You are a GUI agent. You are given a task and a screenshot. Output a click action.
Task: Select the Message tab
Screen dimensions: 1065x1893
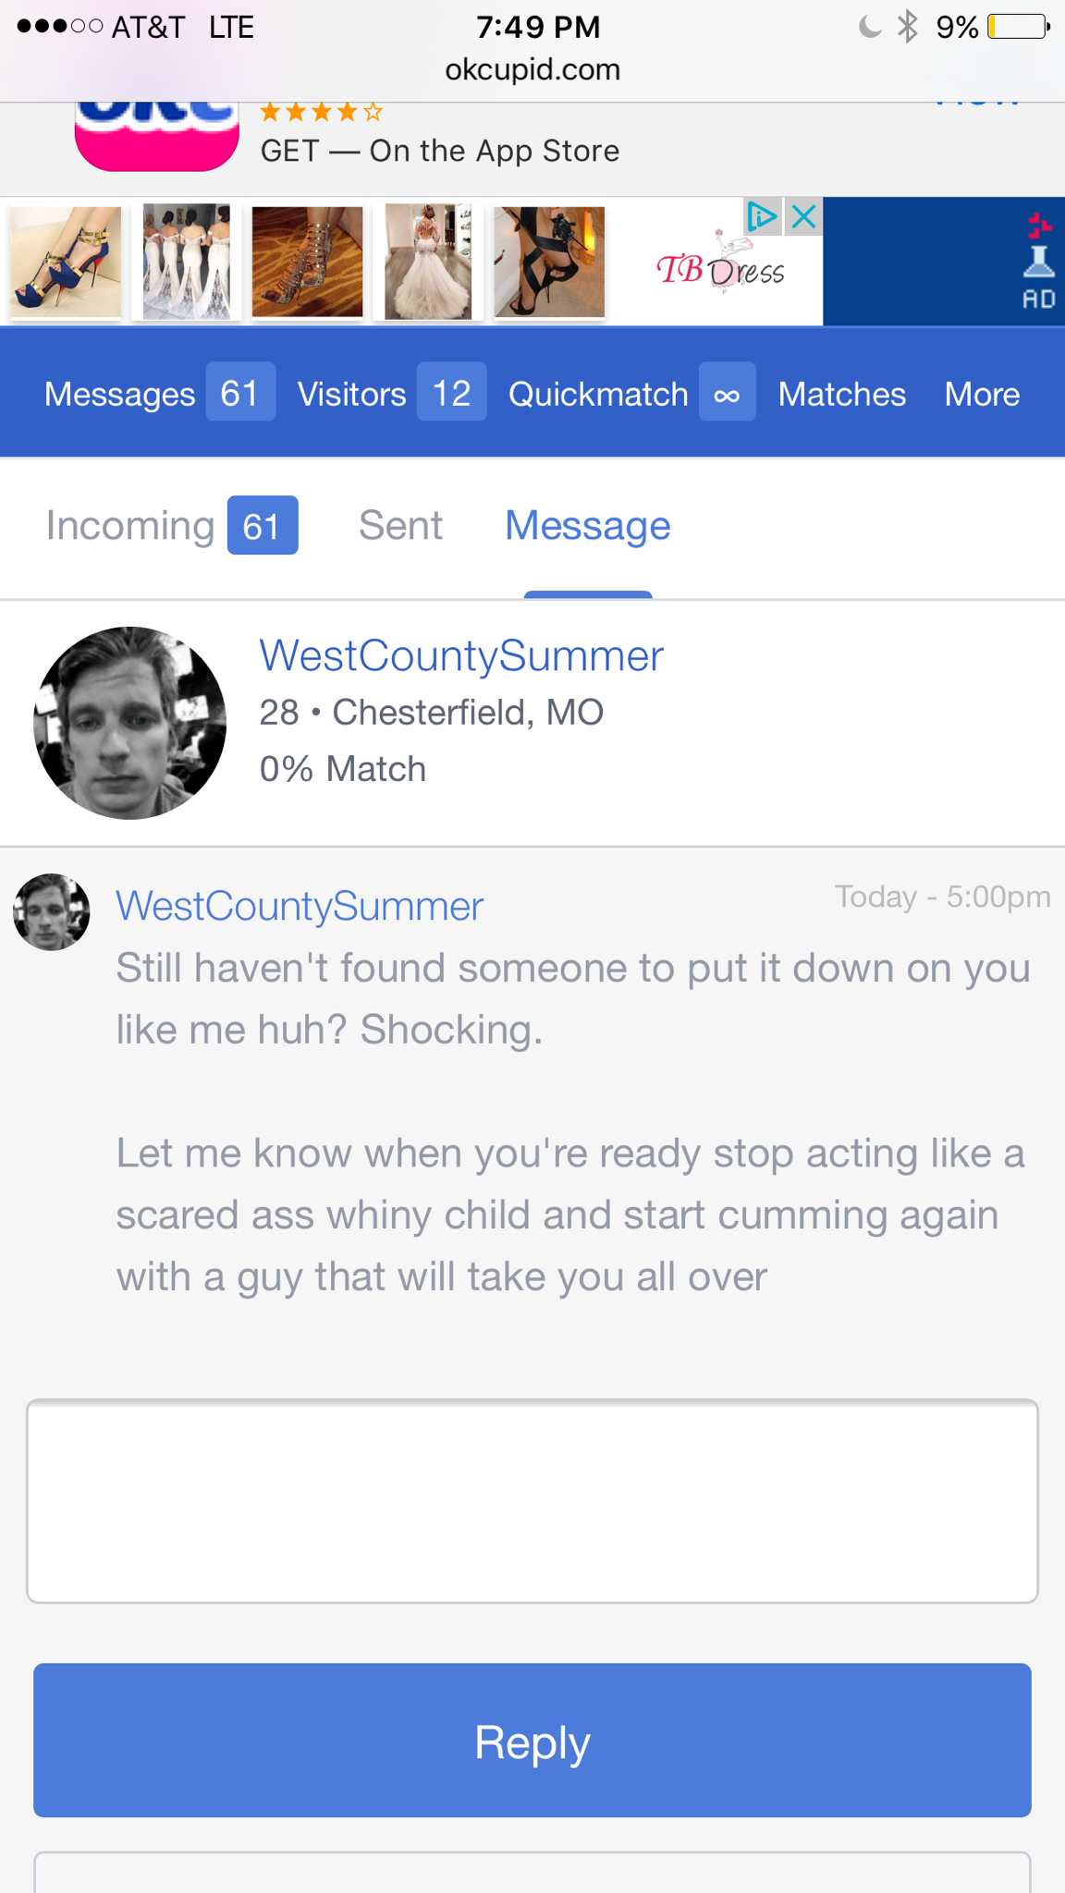point(587,525)
